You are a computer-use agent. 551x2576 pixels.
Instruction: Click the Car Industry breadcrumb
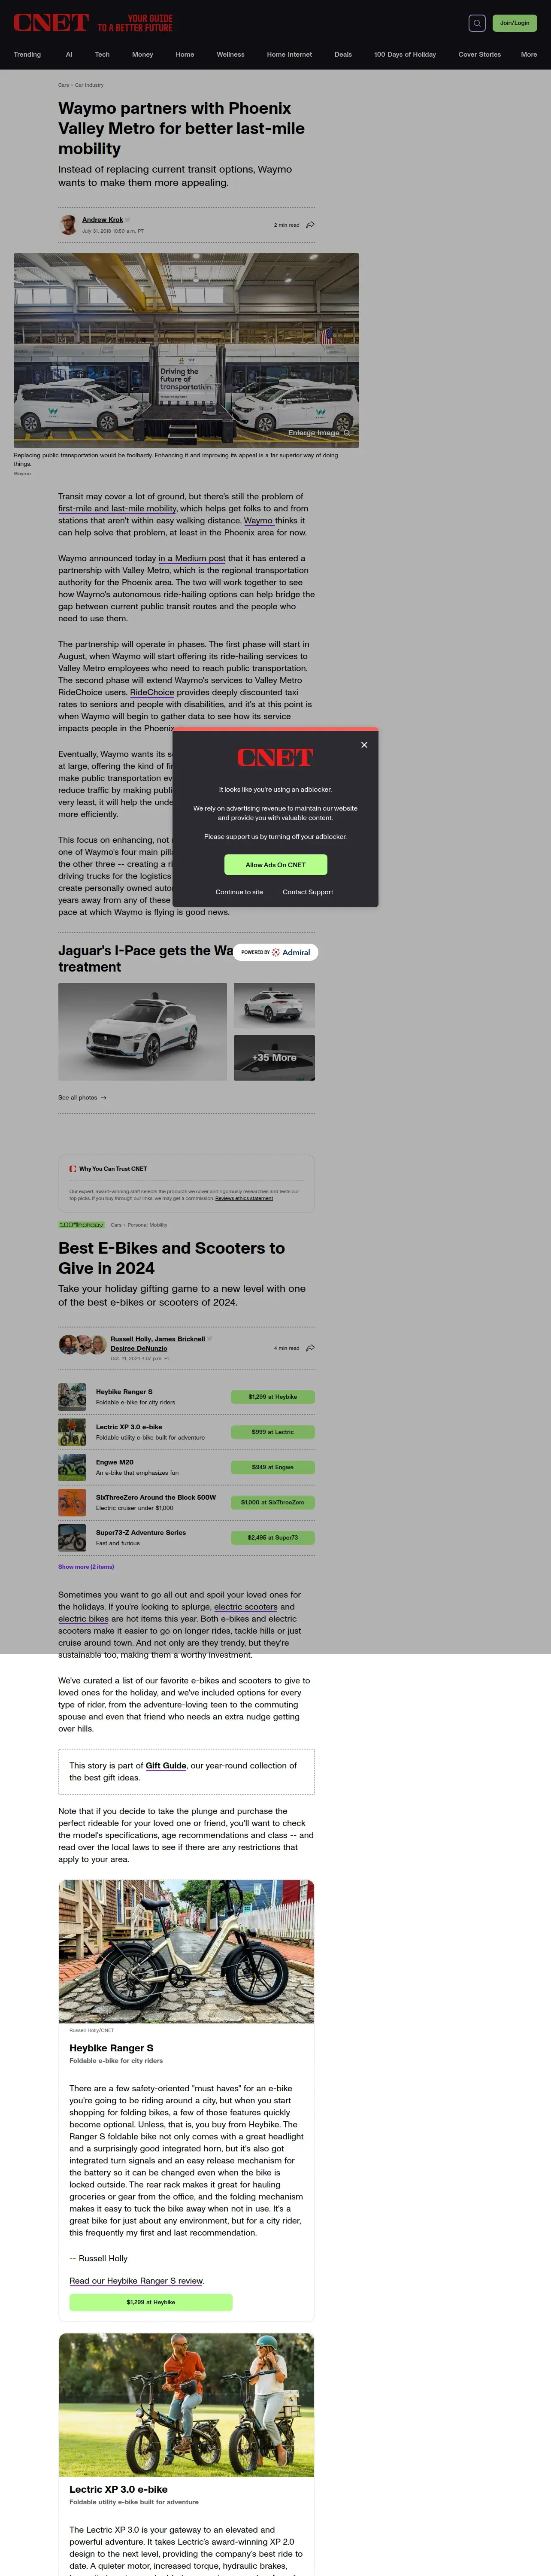pyautogui.click(x=89, y=85)
